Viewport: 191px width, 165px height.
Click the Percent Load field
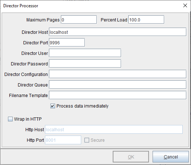146,20
